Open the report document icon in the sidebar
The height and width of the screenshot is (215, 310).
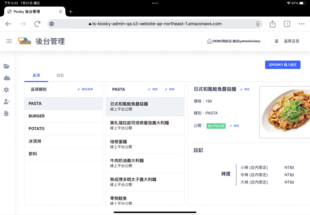(6, 114)
